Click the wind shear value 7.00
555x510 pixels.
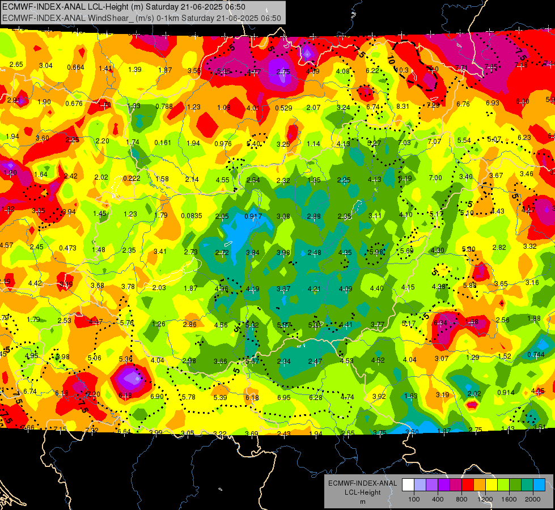pyautogui.click(x=435, y=178)
